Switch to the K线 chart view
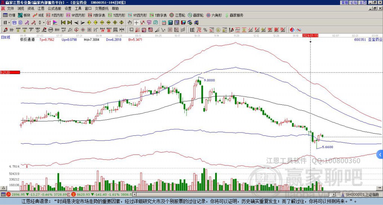The image size is (383, 205). [x=39, y=15]
